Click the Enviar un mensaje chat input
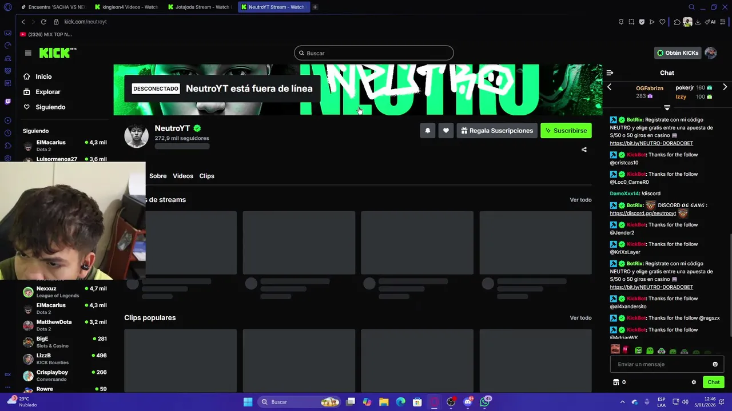The image size is (732, 411). click(667, 364)
